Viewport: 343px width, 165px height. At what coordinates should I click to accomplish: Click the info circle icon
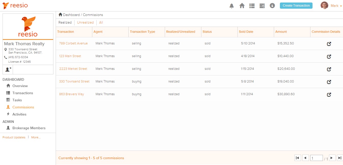tap(272, 6)
